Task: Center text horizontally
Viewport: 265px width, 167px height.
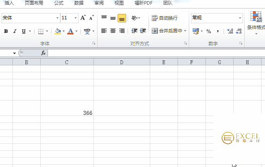Action: (x=113, y=31)
